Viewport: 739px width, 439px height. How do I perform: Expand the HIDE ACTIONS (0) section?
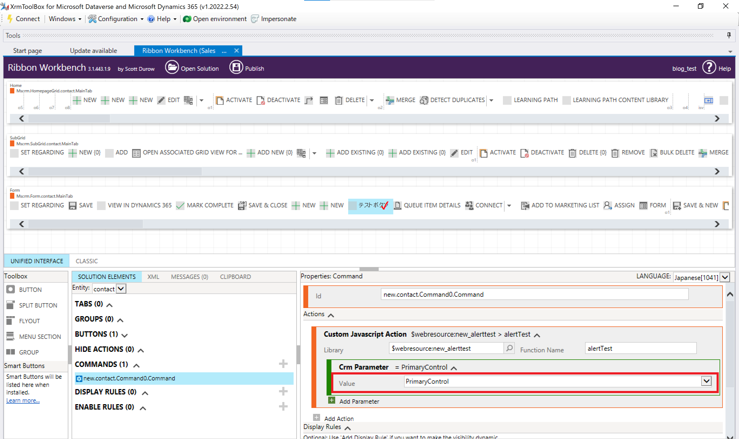point(141,350)
